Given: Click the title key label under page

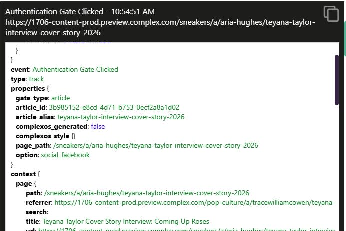Looking at the screenshot, I should coord(32,221).
